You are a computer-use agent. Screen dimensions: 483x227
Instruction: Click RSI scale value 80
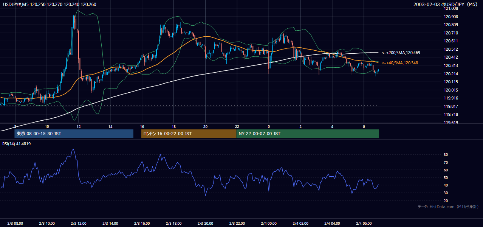click(446, 155)
